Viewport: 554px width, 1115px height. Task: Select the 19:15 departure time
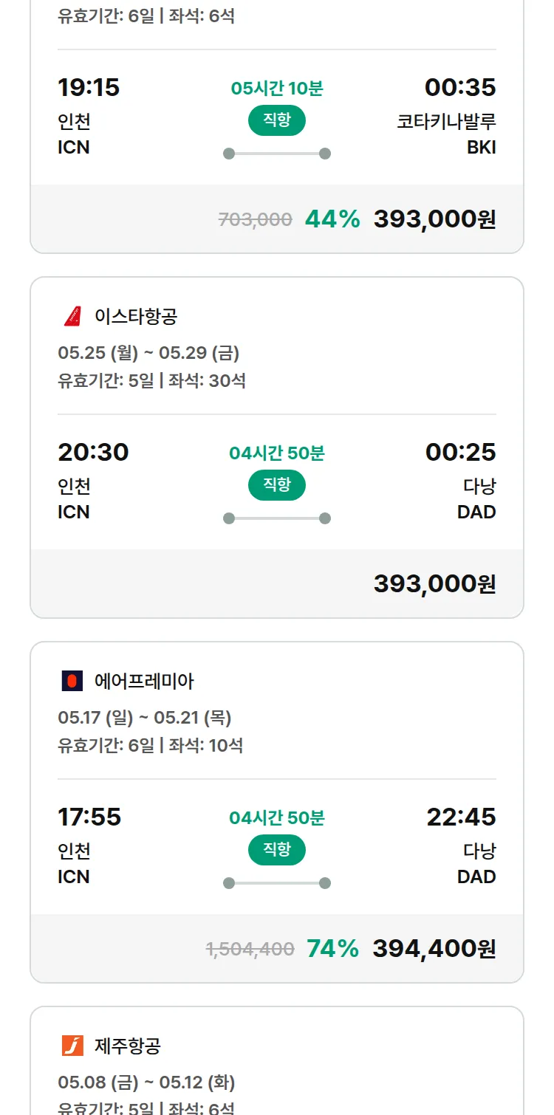coord(89,88)
